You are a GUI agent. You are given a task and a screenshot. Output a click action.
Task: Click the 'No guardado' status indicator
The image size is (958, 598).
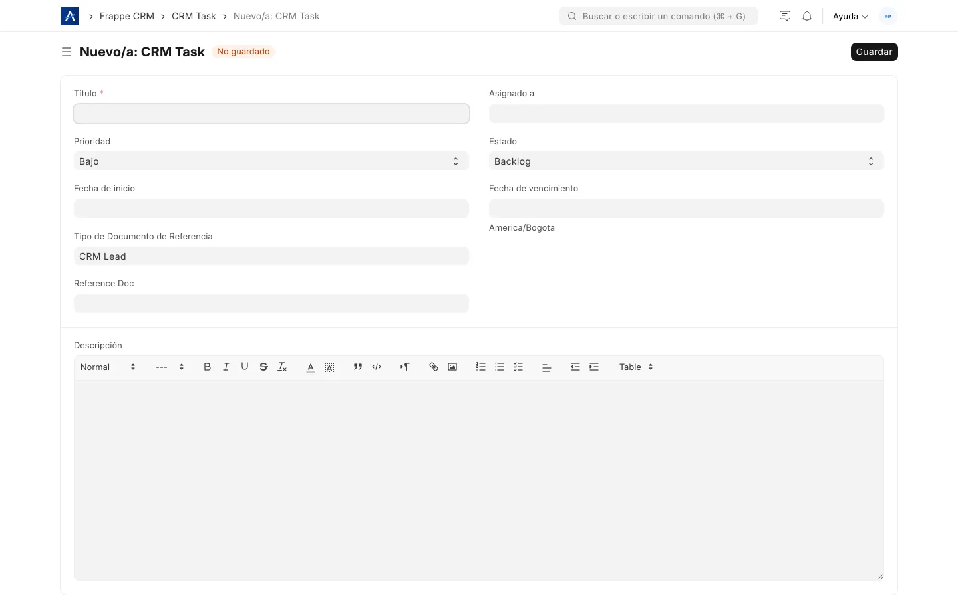tap(243, 51)
